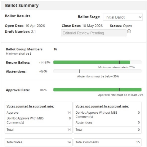Click the Abstentions row under votes not counted
The width and height of the screenshot is (147, 147).
tap(108, 122)
